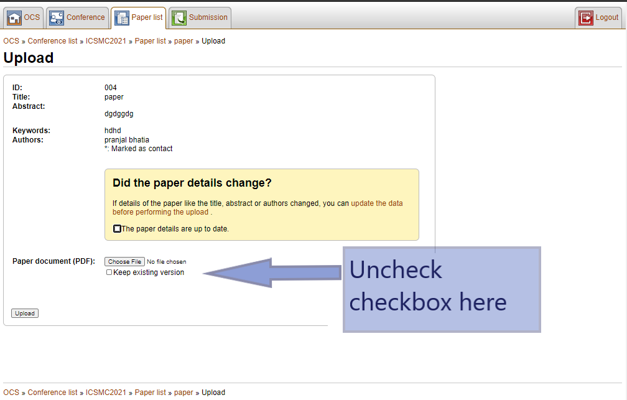Open Conference list in bottom breadcrumb
The height and width of the screenshot is (400, 627).
click(52, 393)
